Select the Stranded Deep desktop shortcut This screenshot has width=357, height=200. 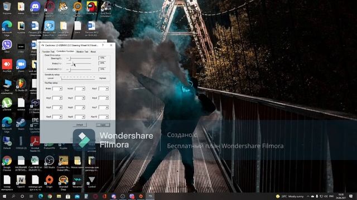pos(64,183)
